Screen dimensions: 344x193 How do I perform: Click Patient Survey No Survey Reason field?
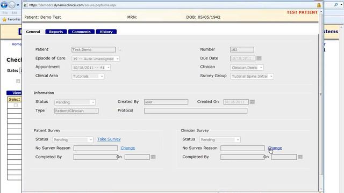tap(96, 148)
